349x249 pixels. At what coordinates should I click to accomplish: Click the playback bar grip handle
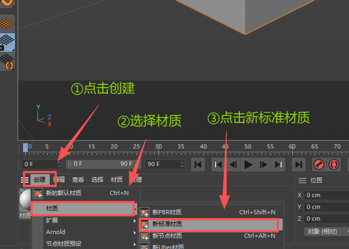pos(19,165)
